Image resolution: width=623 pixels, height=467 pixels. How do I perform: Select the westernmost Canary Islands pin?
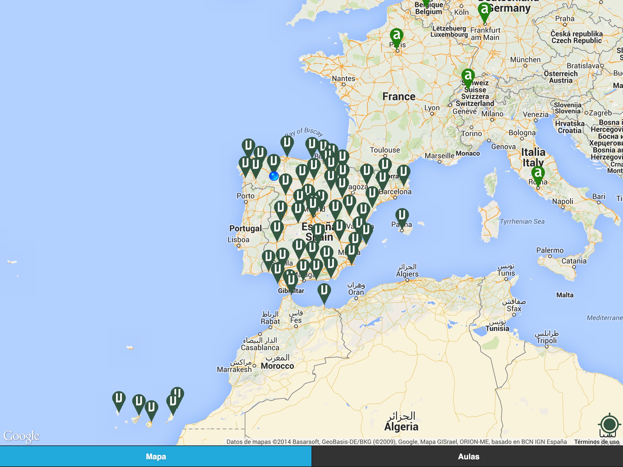119,398
